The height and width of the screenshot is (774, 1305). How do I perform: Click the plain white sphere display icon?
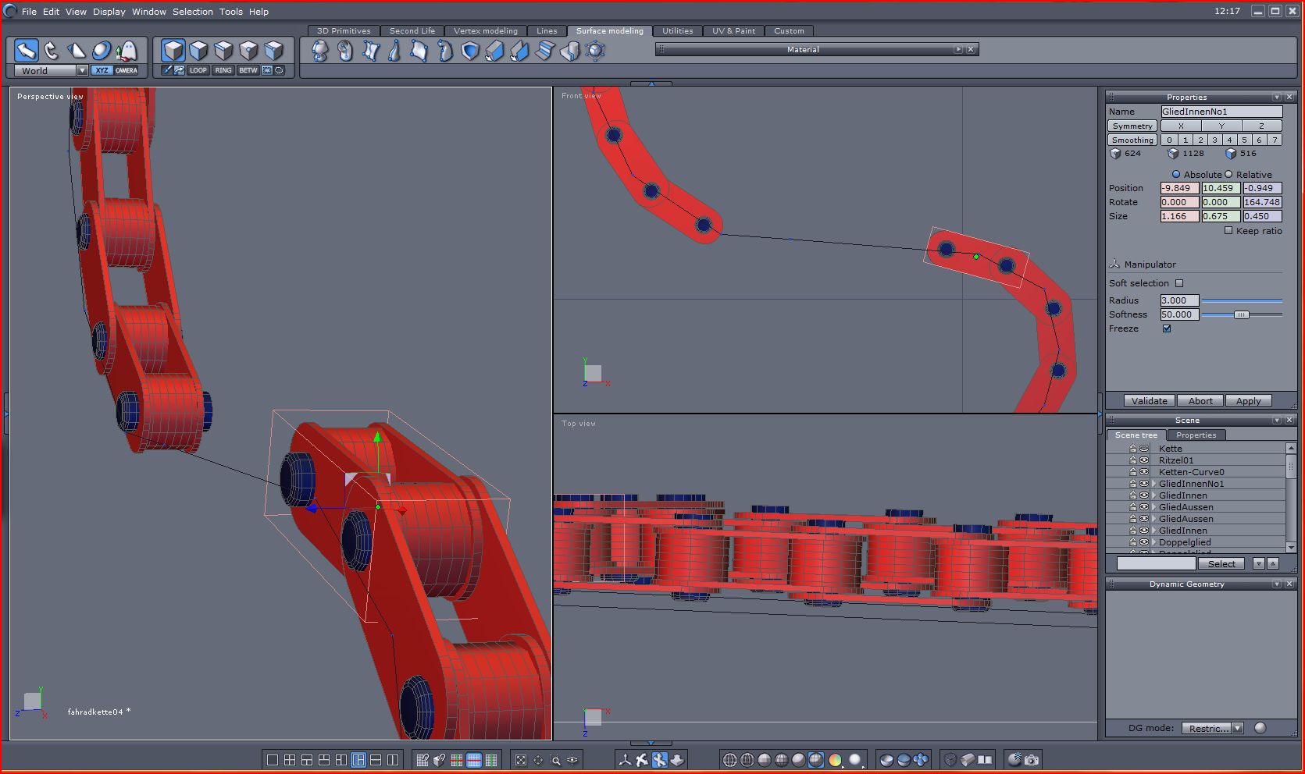855,760
